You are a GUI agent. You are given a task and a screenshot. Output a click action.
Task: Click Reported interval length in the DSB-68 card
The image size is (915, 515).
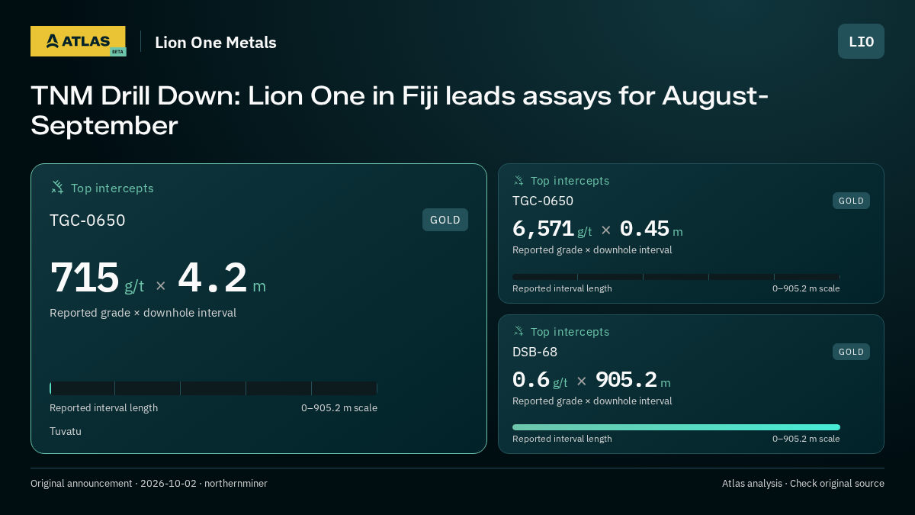(x=562, y=439)
